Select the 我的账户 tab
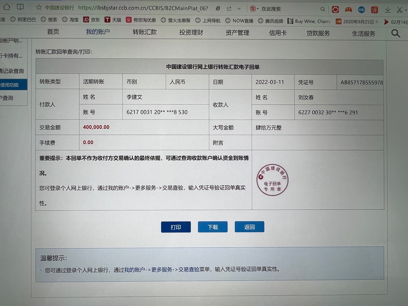The width and height of the screenshot is (408, 306). click(98, 32)
